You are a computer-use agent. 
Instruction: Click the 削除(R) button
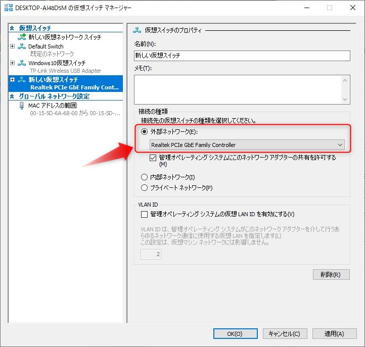[331, 274]
